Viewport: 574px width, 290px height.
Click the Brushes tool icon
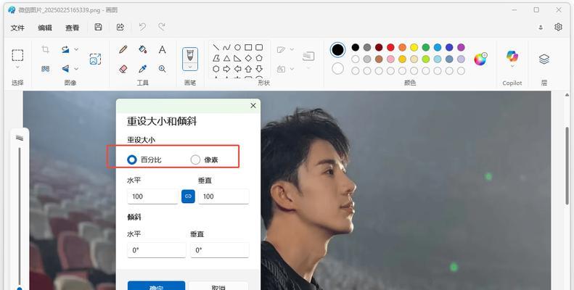pos(190,55)
